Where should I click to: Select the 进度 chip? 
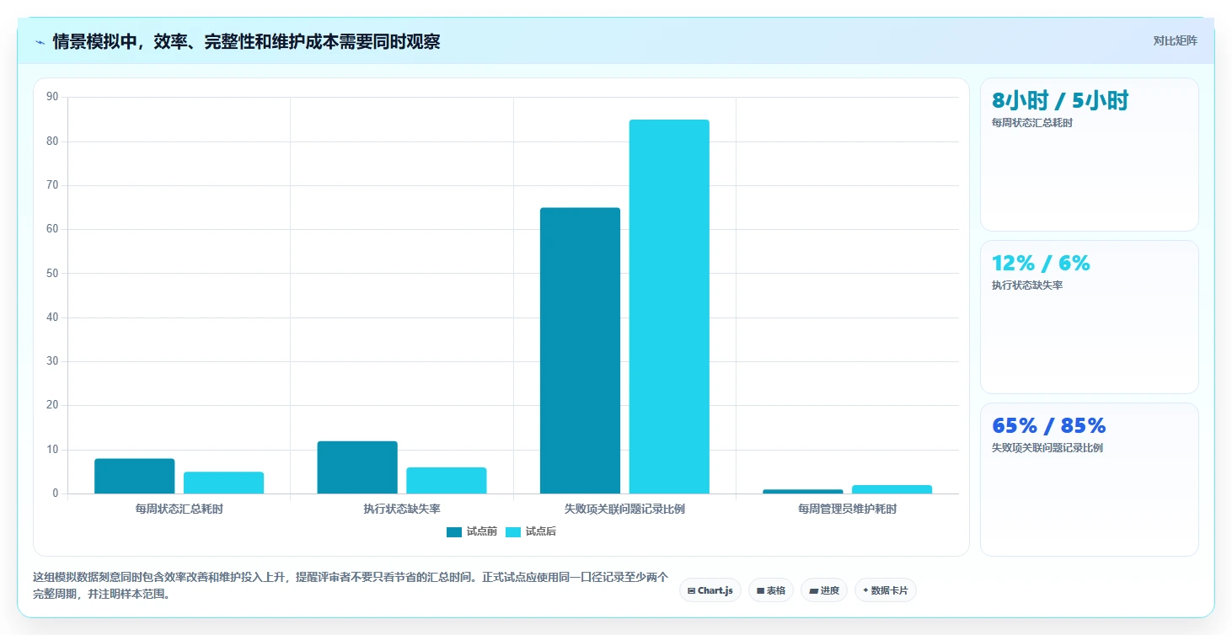click(824, 590)
